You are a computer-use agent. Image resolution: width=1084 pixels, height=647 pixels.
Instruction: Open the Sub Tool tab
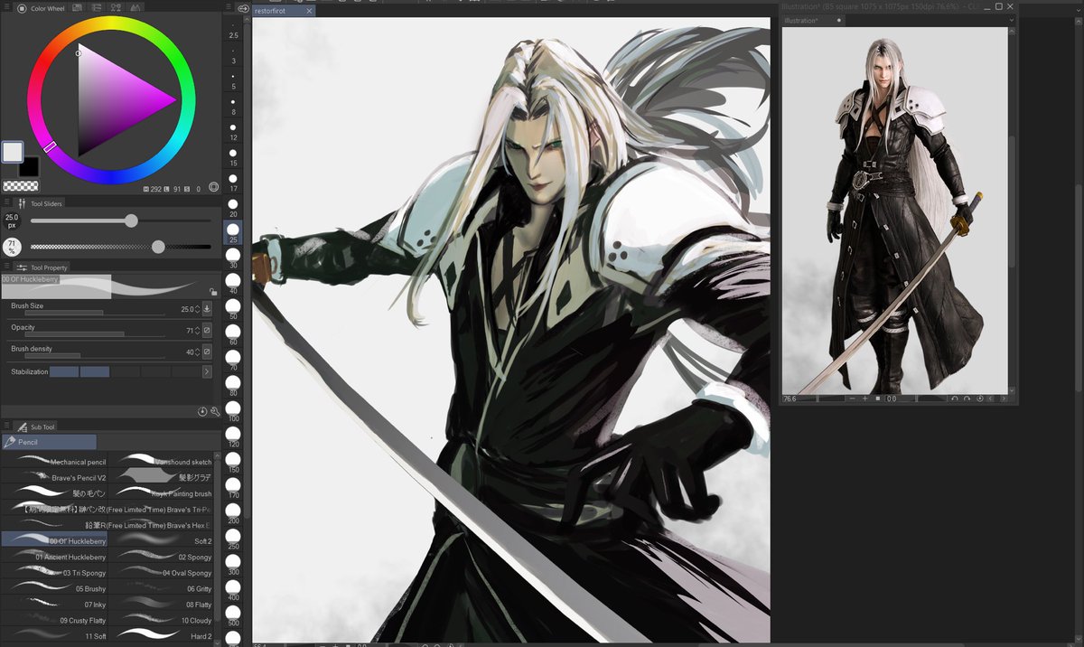click(36, 427)
